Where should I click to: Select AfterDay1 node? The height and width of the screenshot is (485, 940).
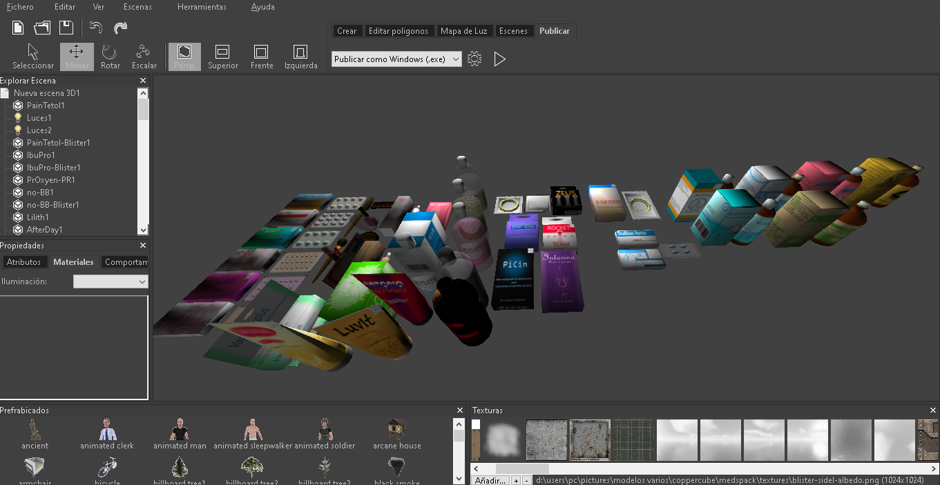[44, 230]
